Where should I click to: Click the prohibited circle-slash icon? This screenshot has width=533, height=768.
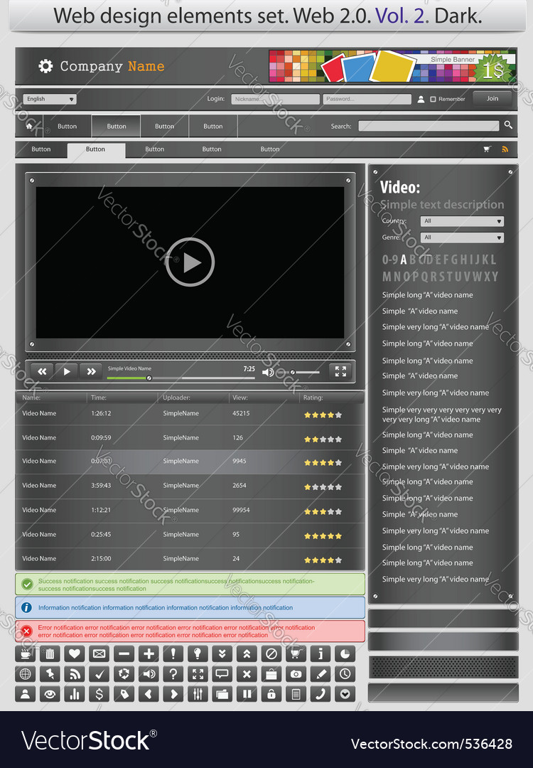[271, 654]
